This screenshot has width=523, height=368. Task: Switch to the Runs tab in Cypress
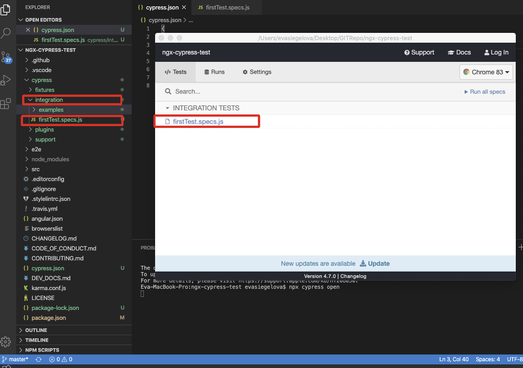click(x=214, y=72)
